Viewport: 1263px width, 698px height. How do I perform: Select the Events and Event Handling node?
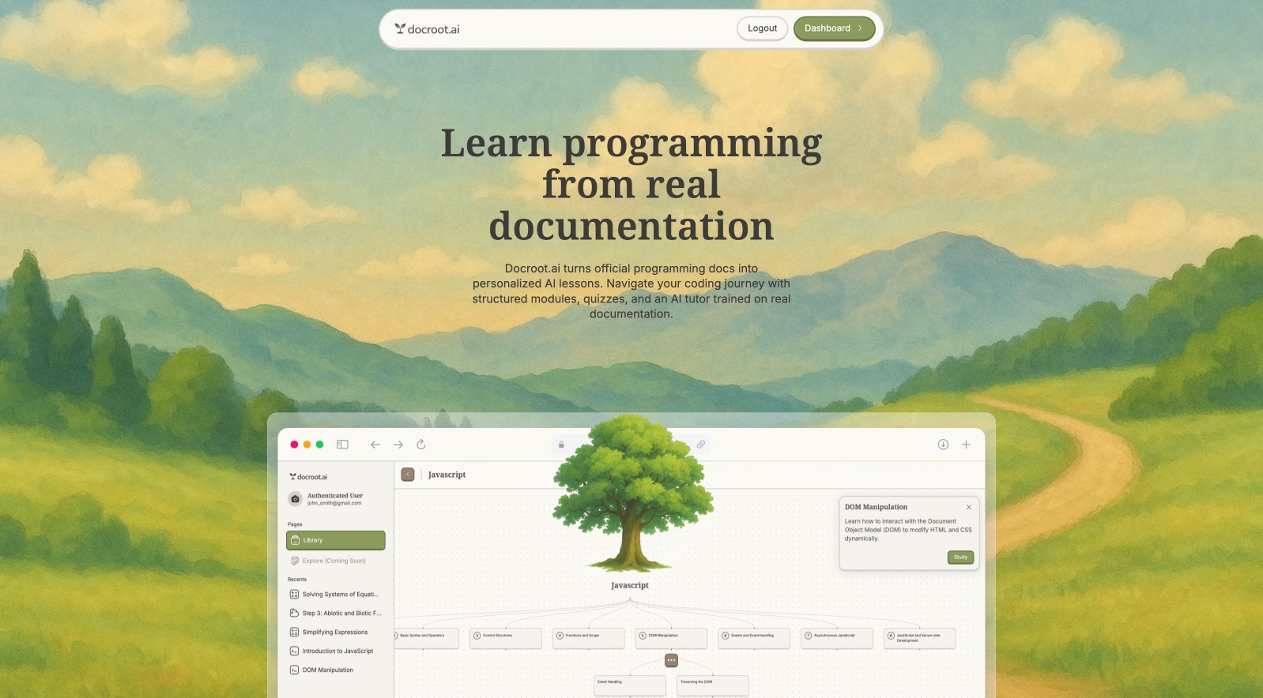(754, 638)
